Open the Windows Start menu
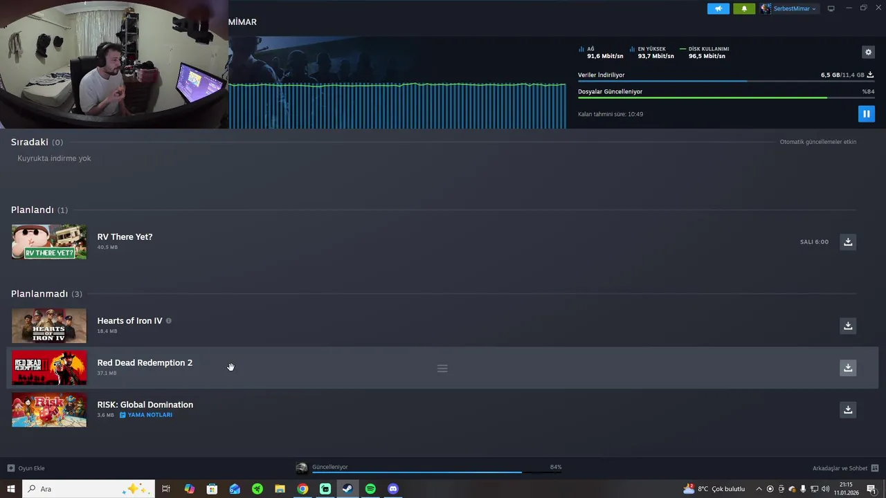 [10, 489]
